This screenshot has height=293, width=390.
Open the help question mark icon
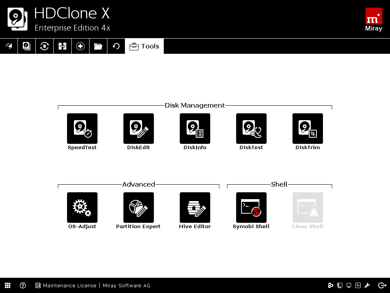click(23, 285)
